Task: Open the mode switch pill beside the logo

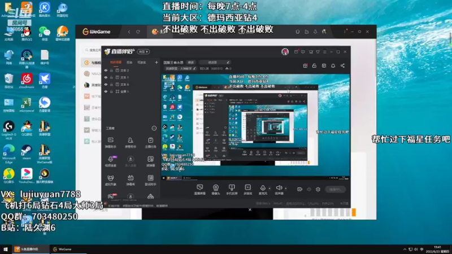Action: 144,51
